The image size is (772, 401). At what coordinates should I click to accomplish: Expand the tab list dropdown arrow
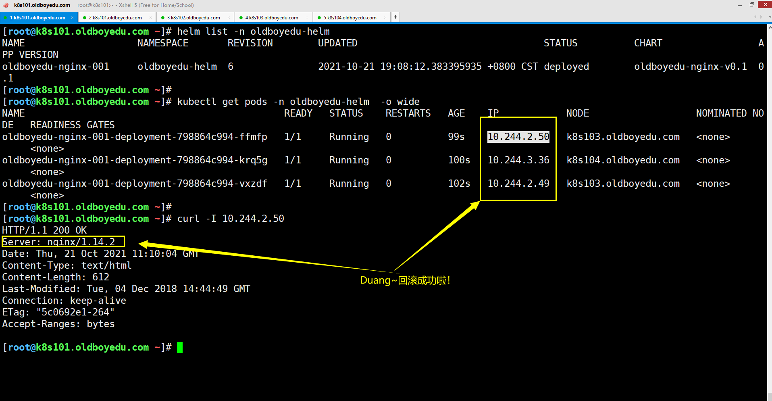point(770,17)
